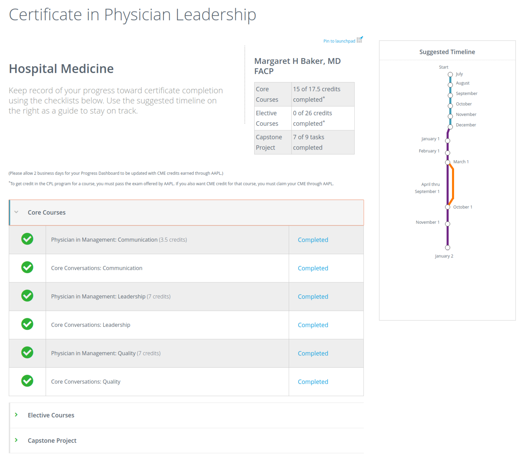Click green checkmark for Physician in Management: Leadership
This screenshot has width=522, height=461.
tap(27, 296)
